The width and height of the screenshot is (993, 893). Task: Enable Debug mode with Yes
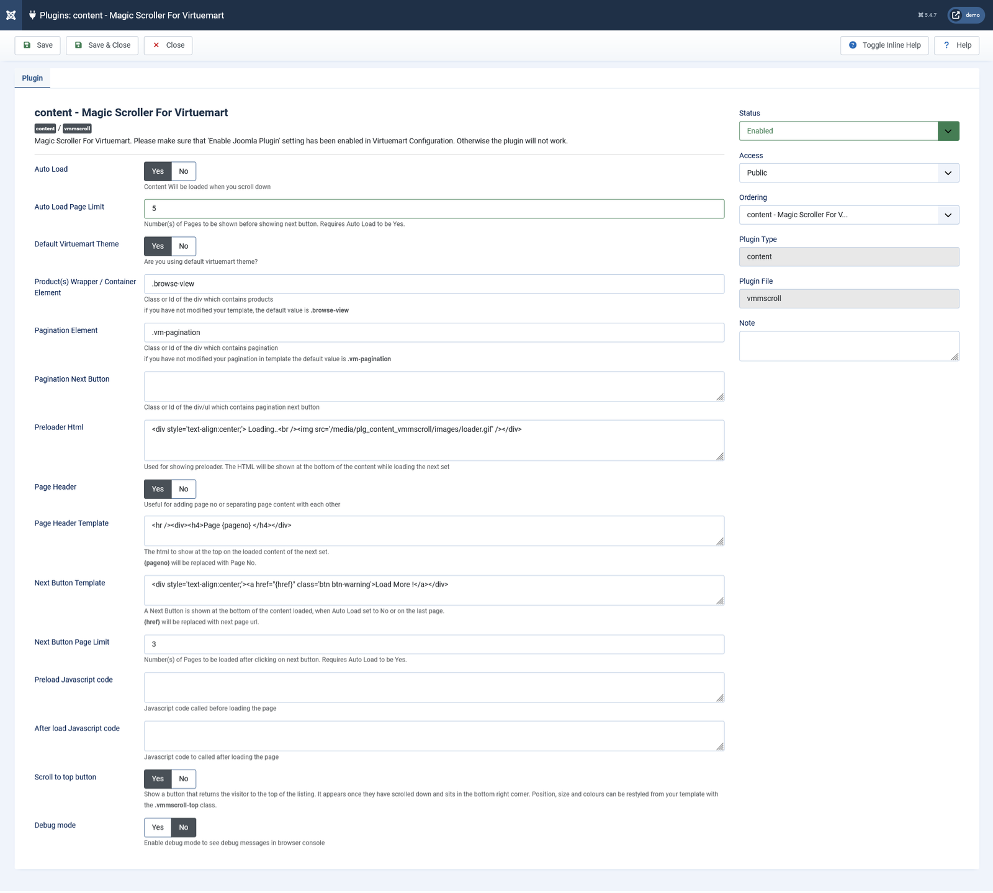pyautogui.click(x=158, y=827)
